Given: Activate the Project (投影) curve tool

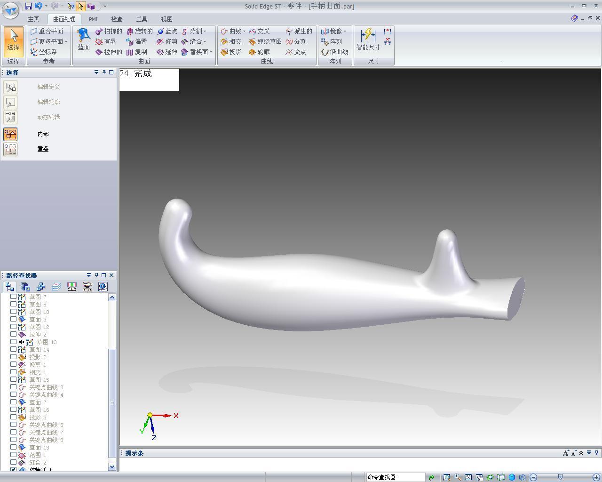Looking at the screenshot, I should click(x=231, y=52).
